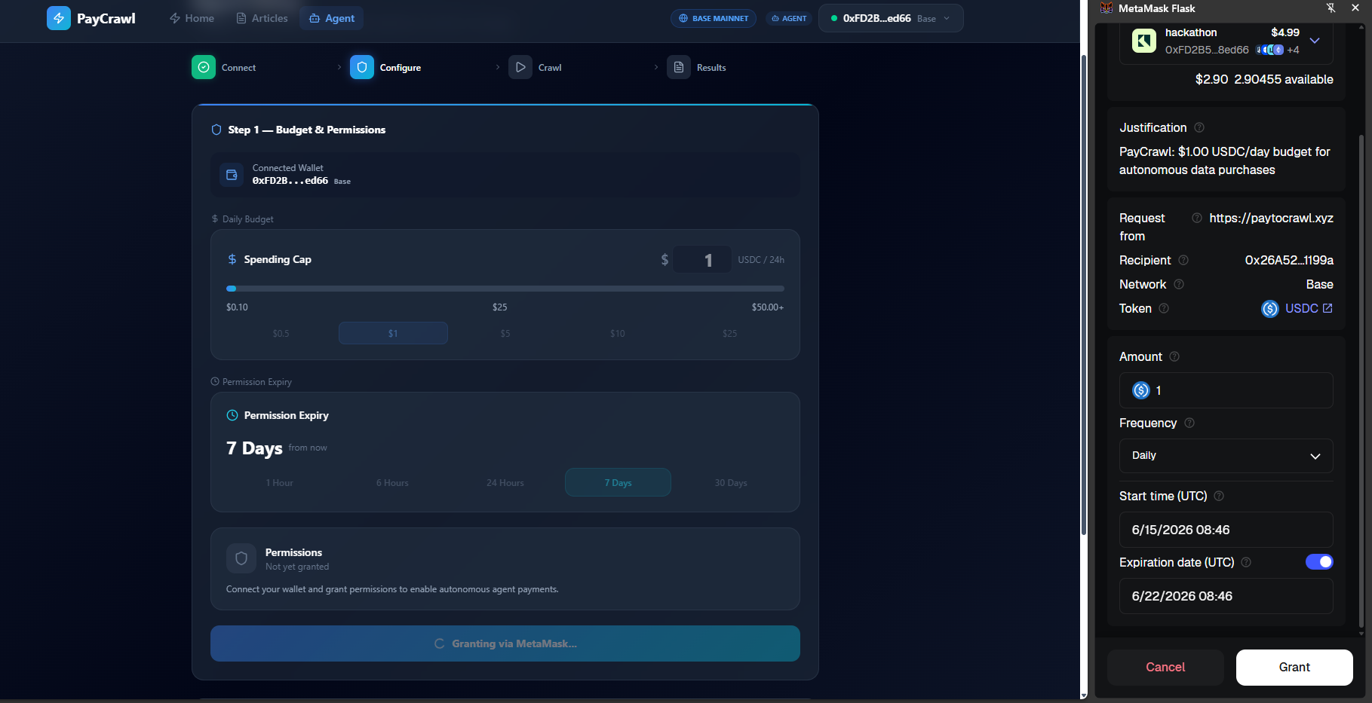
Task: Edit the Expiration 6/22/2026 field
Action: 1226,596
